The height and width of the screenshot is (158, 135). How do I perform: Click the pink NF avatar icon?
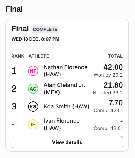coord(33,71)
